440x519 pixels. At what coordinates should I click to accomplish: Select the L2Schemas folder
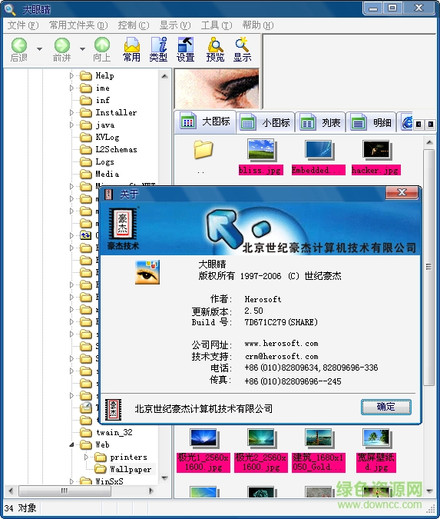pyautogui.click(x=116, y=149)
